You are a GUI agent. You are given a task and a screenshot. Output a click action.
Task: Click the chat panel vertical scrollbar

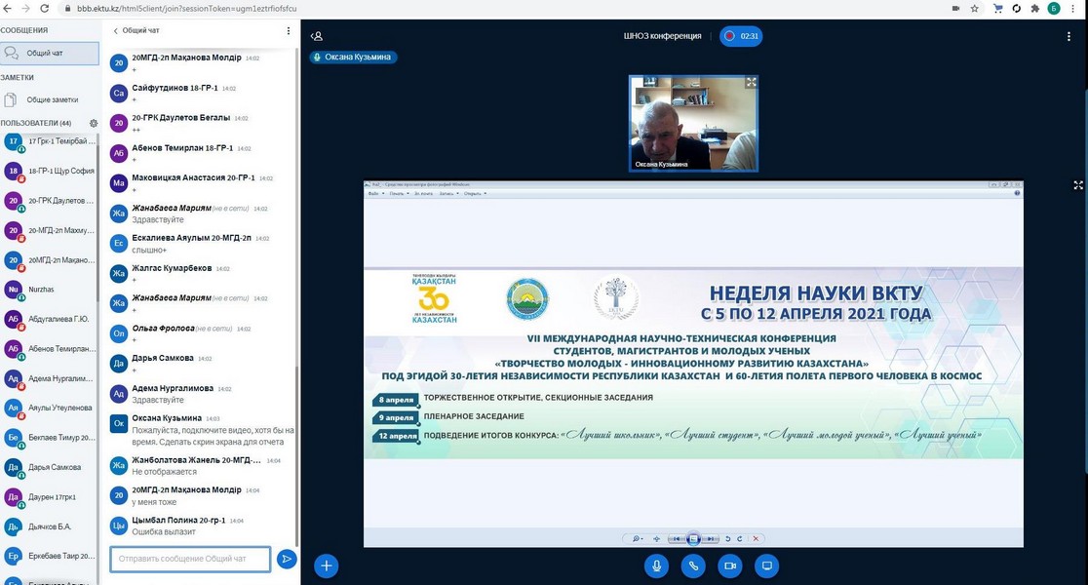point(297,454)
